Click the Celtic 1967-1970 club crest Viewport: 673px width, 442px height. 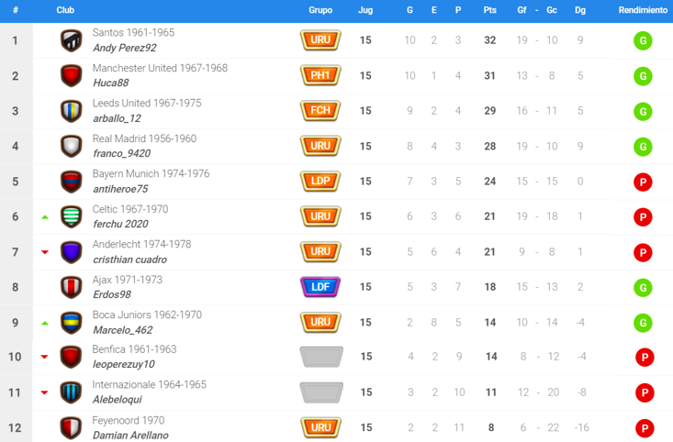coord(72,216)
